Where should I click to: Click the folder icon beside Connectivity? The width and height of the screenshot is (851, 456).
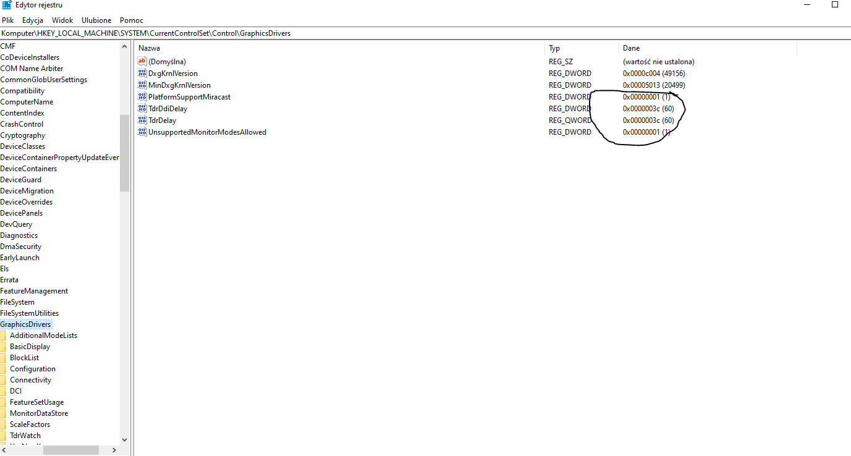[x=4, y=379]
